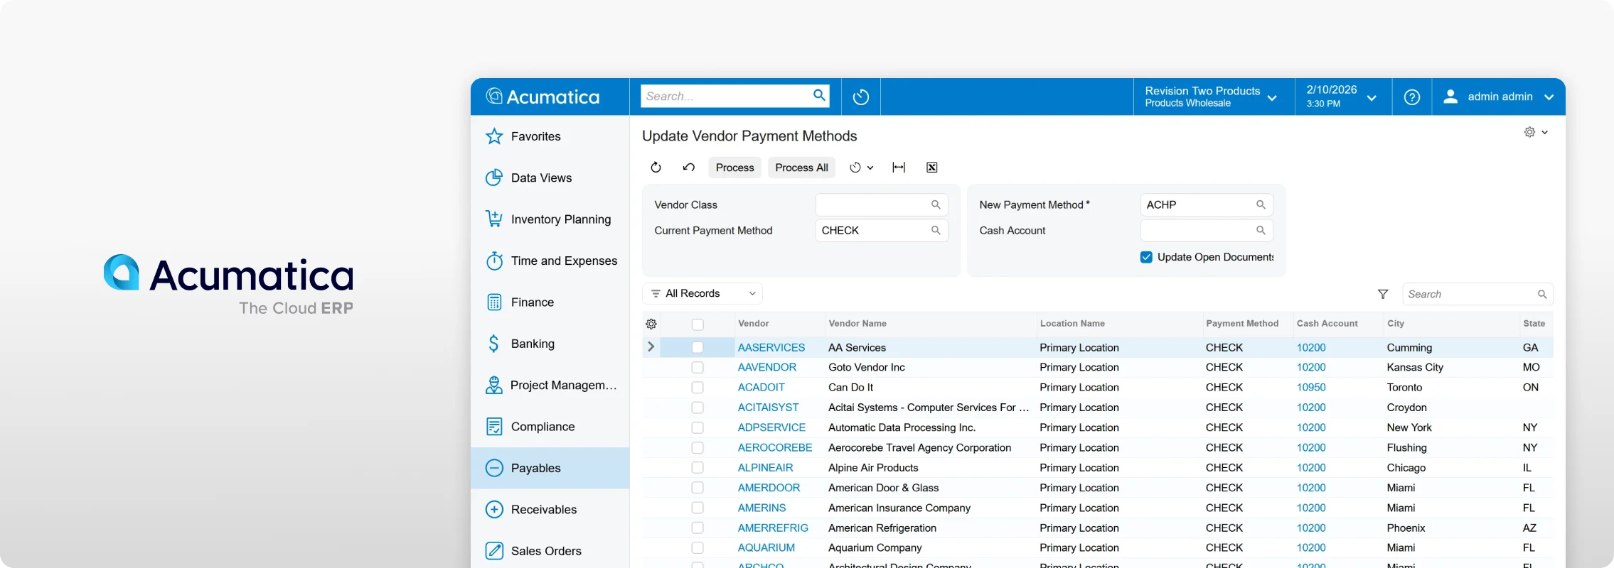Open the Data Views menu
Screen dimensions: 1614x568
(x=550, y=177)
